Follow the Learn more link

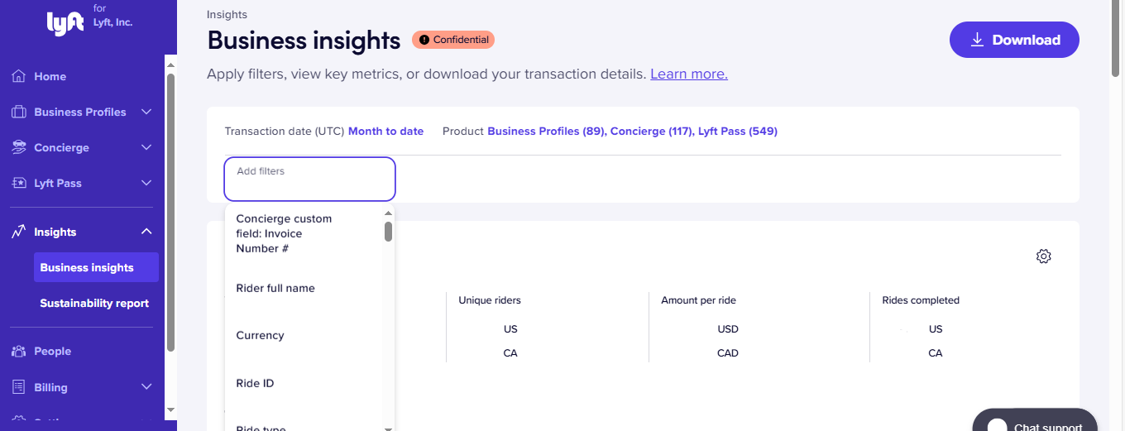tap(689, 74)
